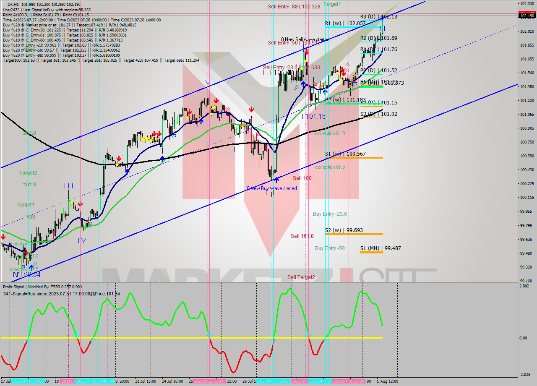The height and width of the screenshot is (386, 537).
Task: Click the Buy %20 @ Entry -50 line
Action: point(61,50)
